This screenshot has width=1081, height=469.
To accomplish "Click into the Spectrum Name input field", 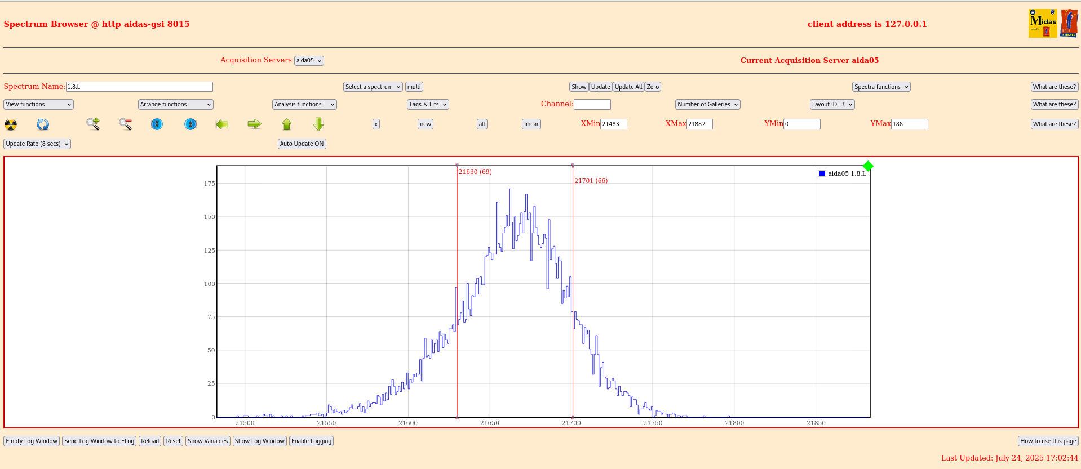I will tap(139, 87).
